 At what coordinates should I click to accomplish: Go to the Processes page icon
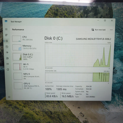click(x=7, y=35)
